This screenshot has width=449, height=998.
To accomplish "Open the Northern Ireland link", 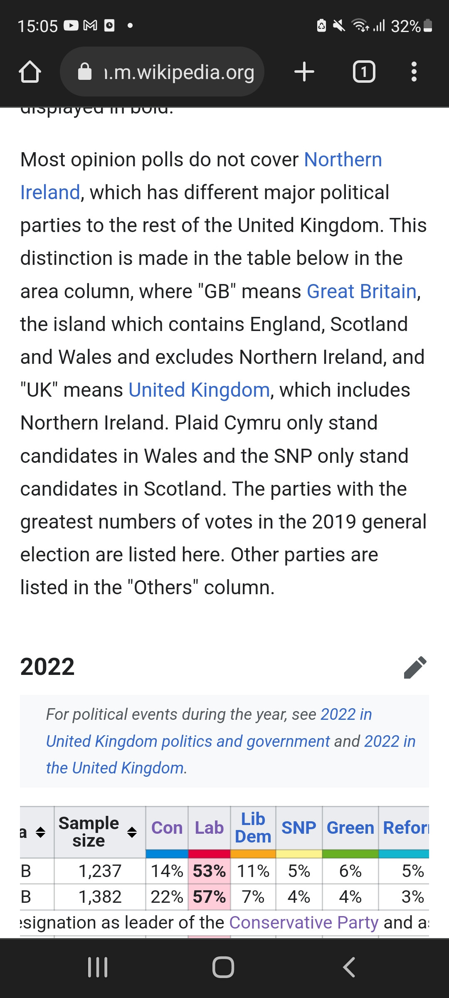I will pyautogui.click(x=343, y=160).
